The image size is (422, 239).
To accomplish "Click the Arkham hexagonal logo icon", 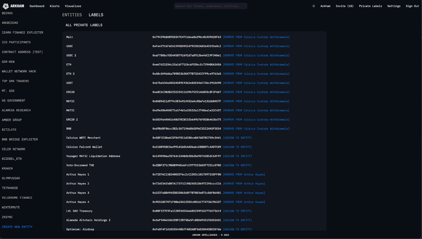I will (x=5, y=6).
